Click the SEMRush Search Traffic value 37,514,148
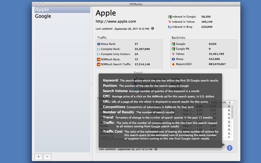 tap(142, 64)
